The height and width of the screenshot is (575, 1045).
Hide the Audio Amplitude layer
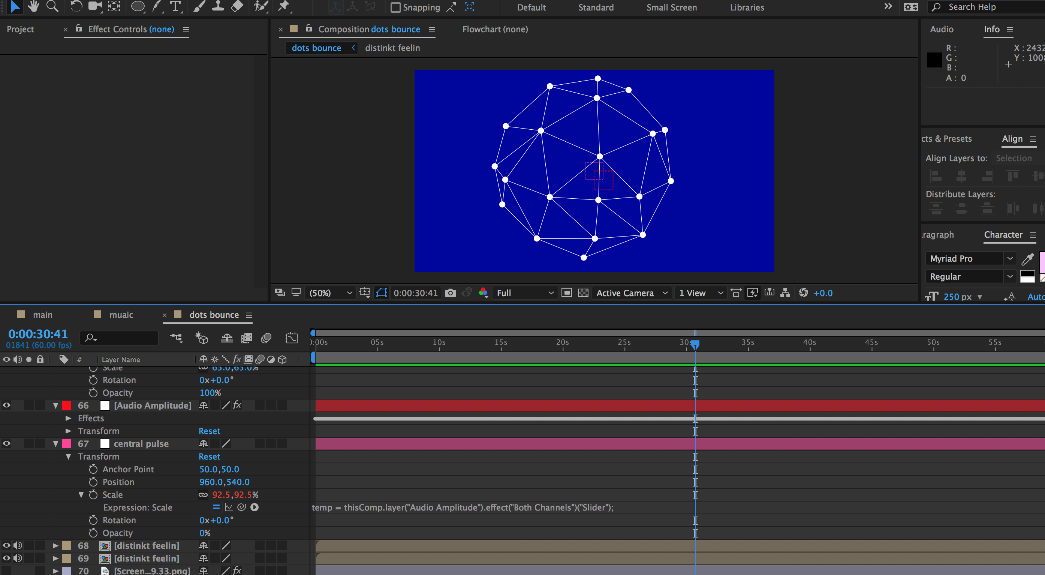click(6, 405)
